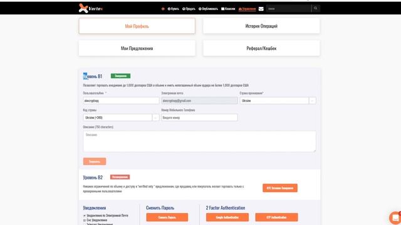This screenshot has width=401, height=225.
Task: Switch to История Операций tab
Action: coord(261,26)
